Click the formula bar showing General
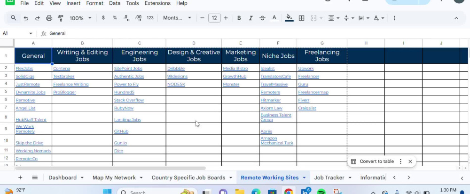 [258, 33]
